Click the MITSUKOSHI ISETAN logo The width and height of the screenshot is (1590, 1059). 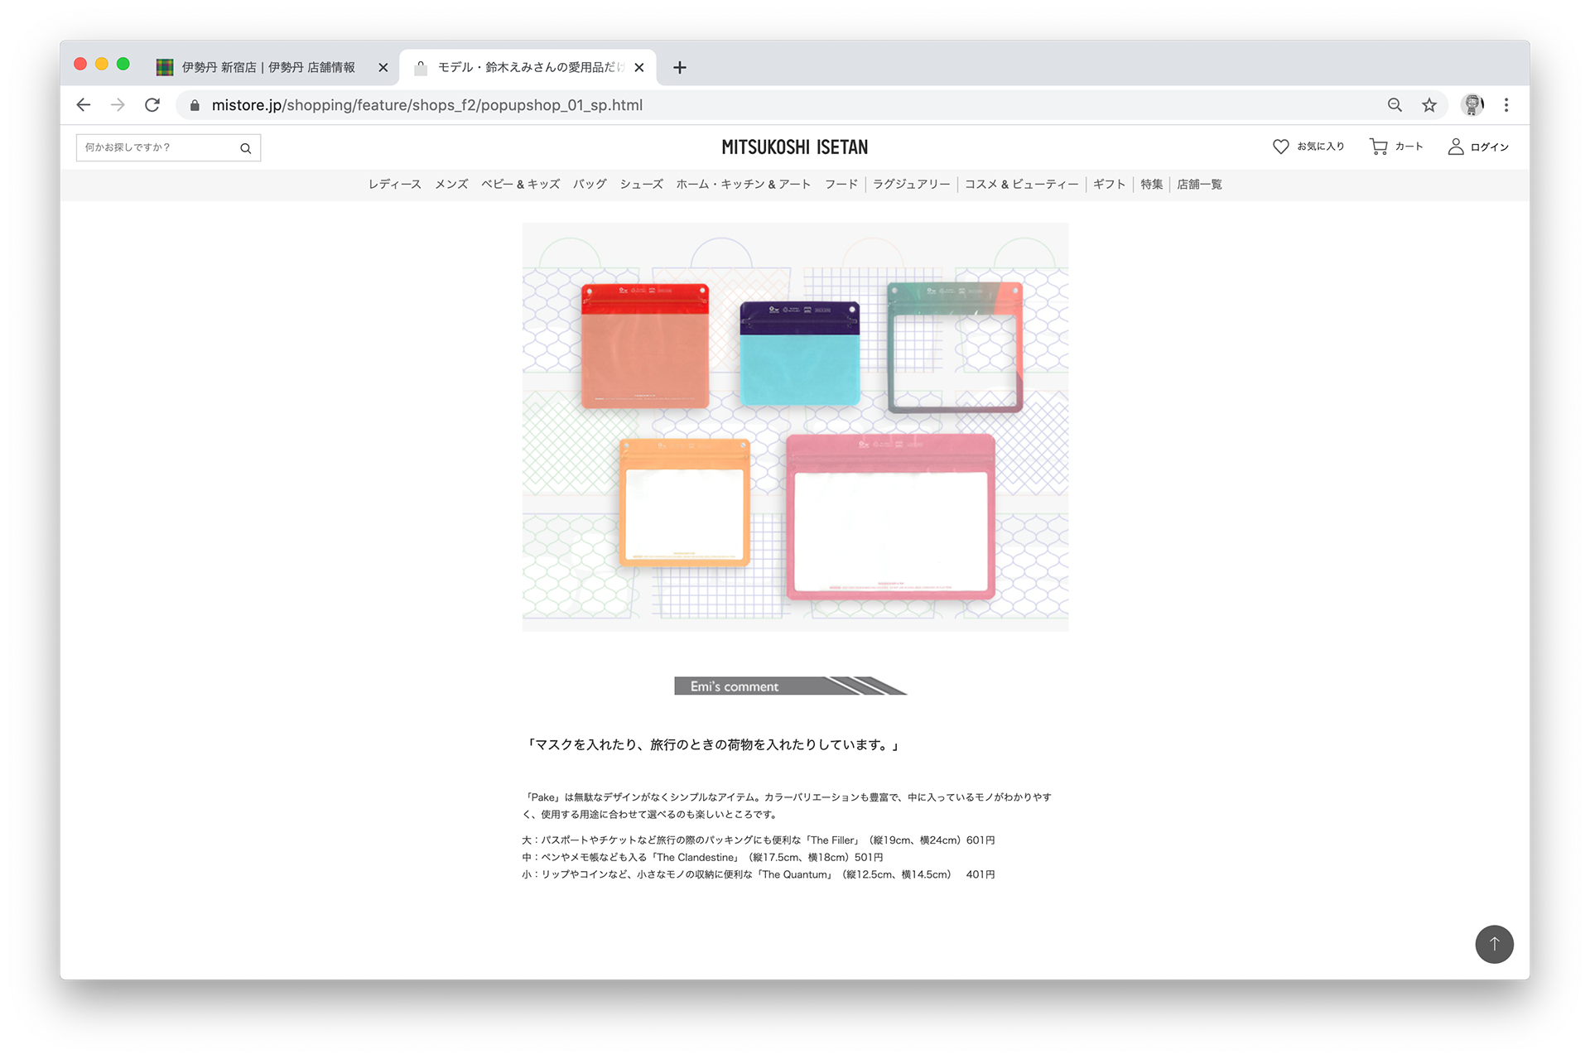pyautogui.click(x=794, y=147)
